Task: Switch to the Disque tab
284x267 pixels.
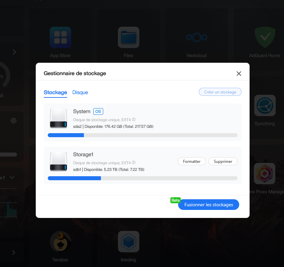Action: (80, 92)
